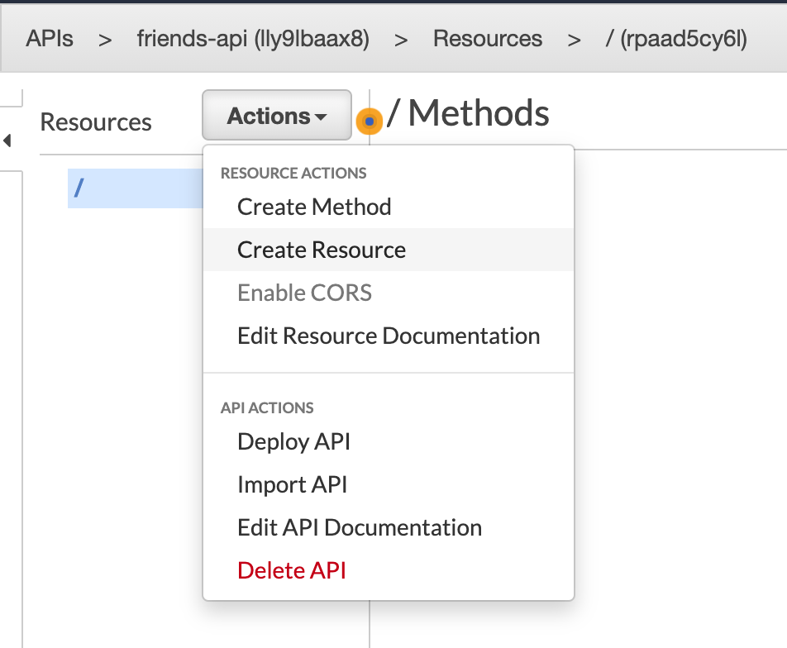Navigate to Resources in the breadcrumb
Viewport: 787px width, 648px height.
pos(488,39)
